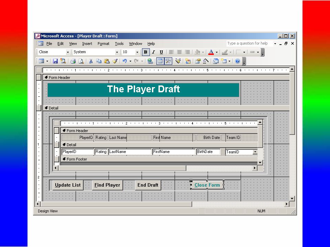Open the Window menu
The height and width of the screenshot is (247, 330).
click(x=135, y=44)
